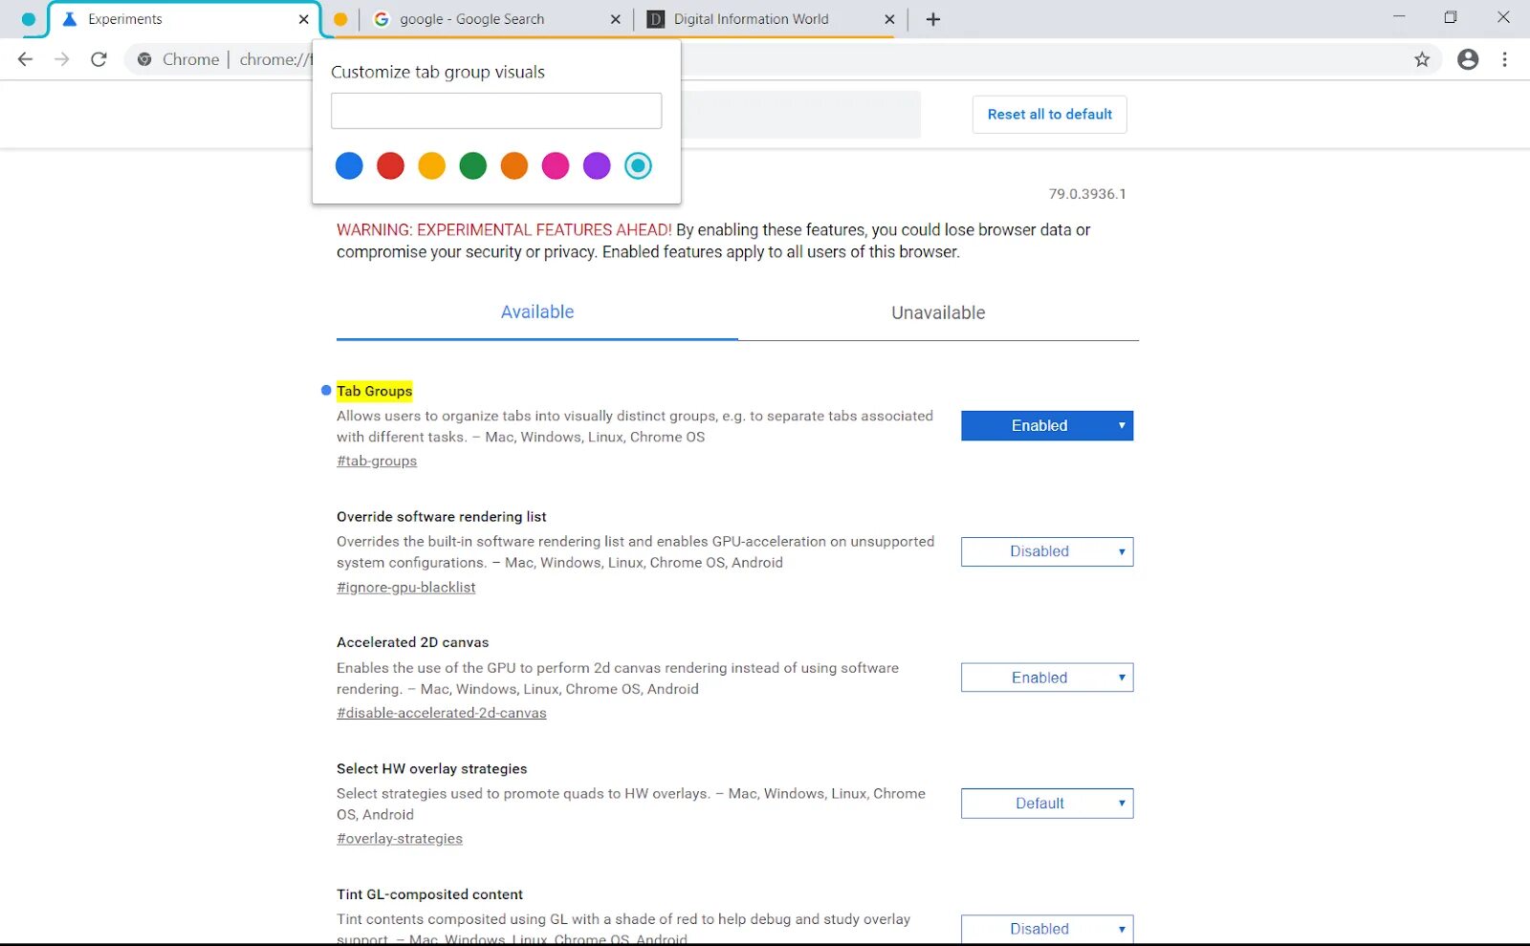The height and width of the screenshot is (946, 1530).
Task: Choose red tab group color
Action: 390,166
